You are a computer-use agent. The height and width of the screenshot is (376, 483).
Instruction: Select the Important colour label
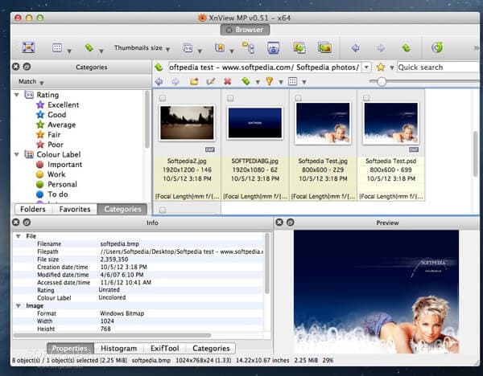[x=39, y=165]
